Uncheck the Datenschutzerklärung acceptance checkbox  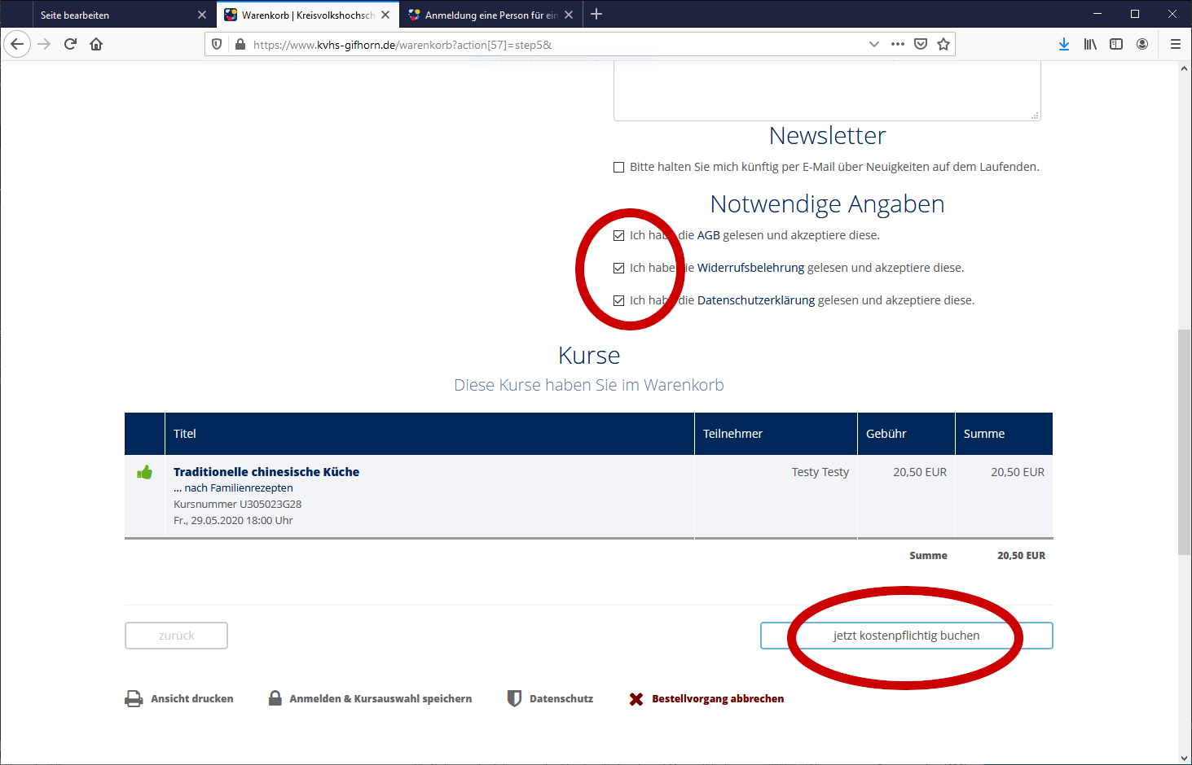619,300
